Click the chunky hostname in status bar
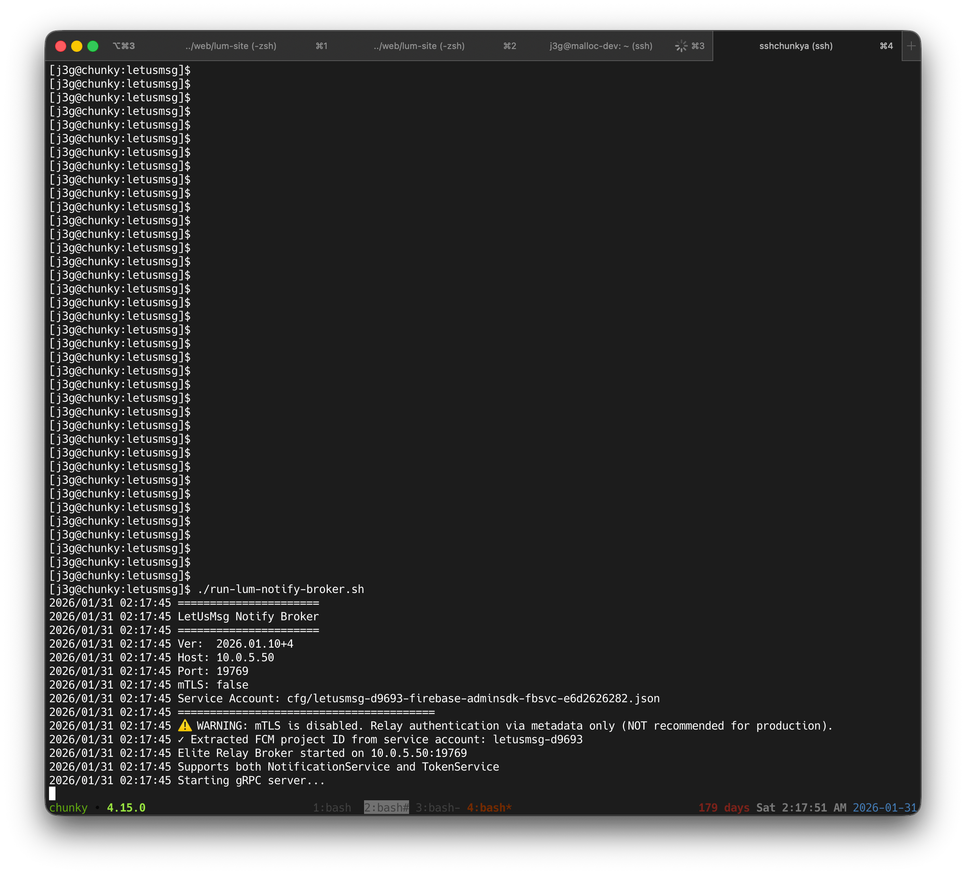 tap(68, 808)
